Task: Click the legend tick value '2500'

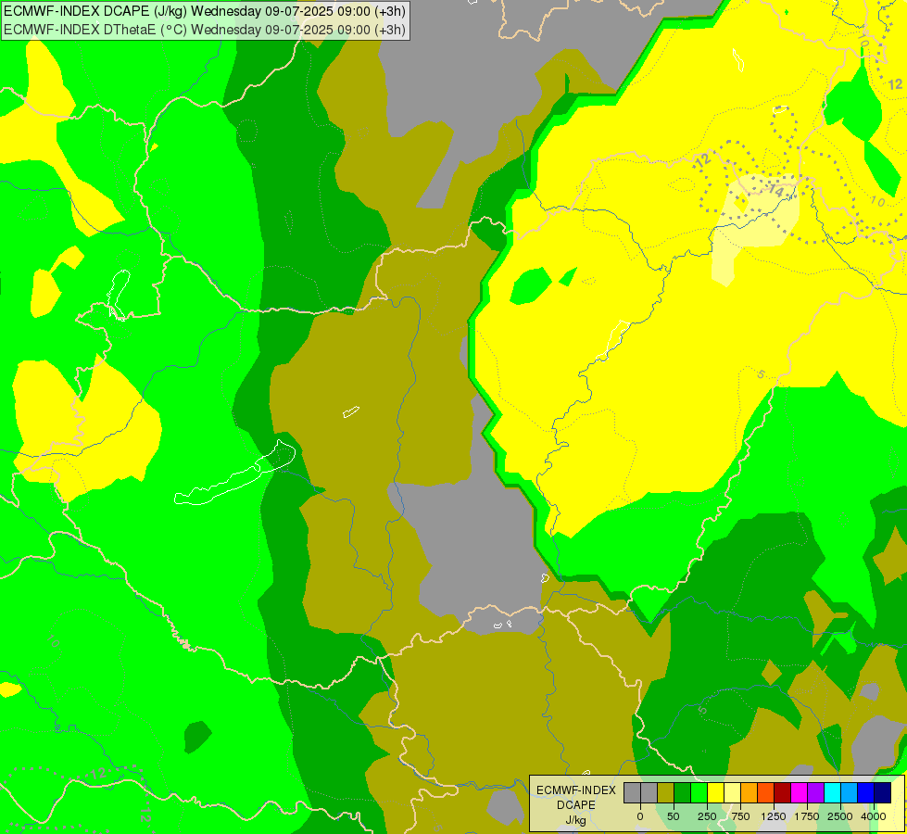Action: [840, 816]
